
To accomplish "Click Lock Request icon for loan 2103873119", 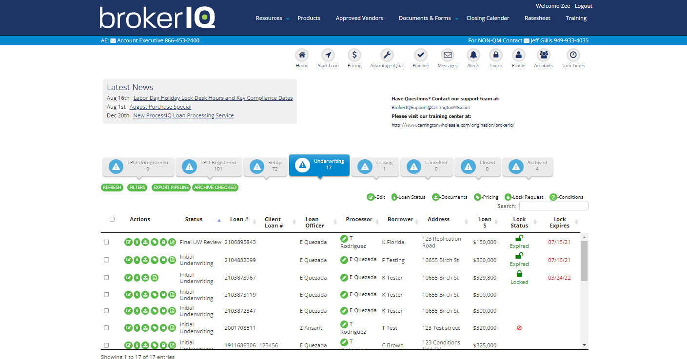I will click(163, 295).
